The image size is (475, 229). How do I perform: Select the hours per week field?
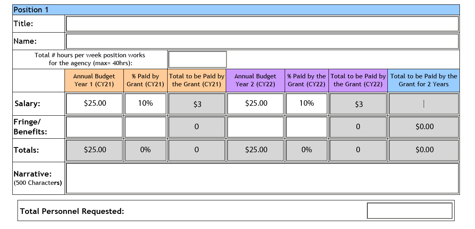[x=197, y=59]
